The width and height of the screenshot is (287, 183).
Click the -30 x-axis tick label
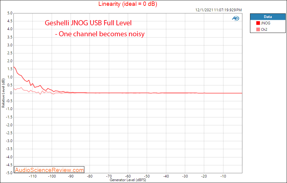pyautogui.click(x=185, y=176)
